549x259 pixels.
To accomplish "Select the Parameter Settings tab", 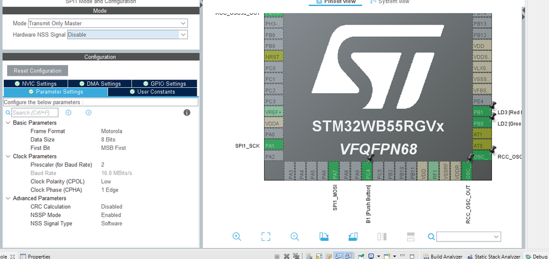I will pos(56,92).
